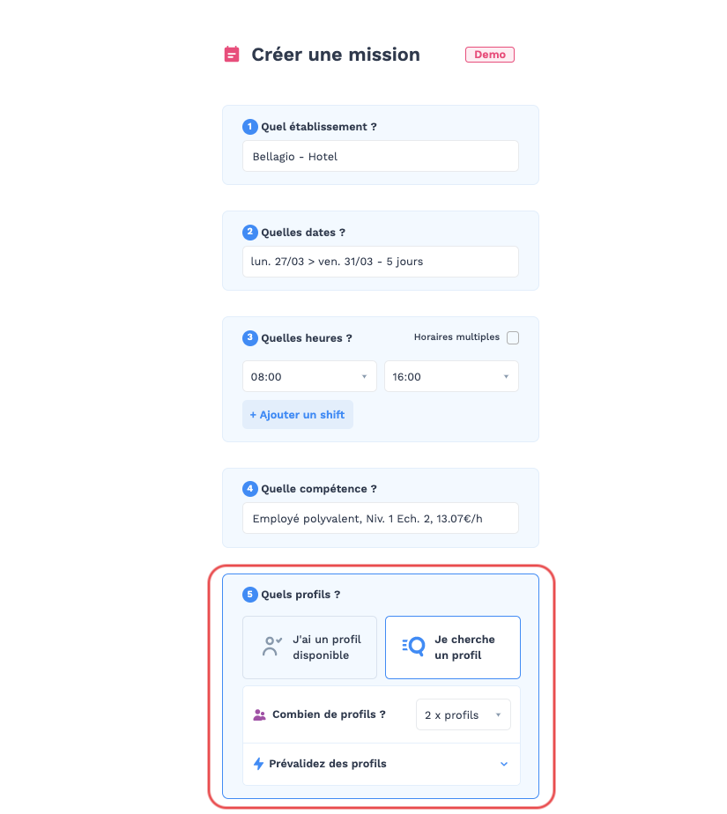Viewport: 727px width, 814px height.
Task: Click the Ajouter un shift button
Action: [298, 414]
